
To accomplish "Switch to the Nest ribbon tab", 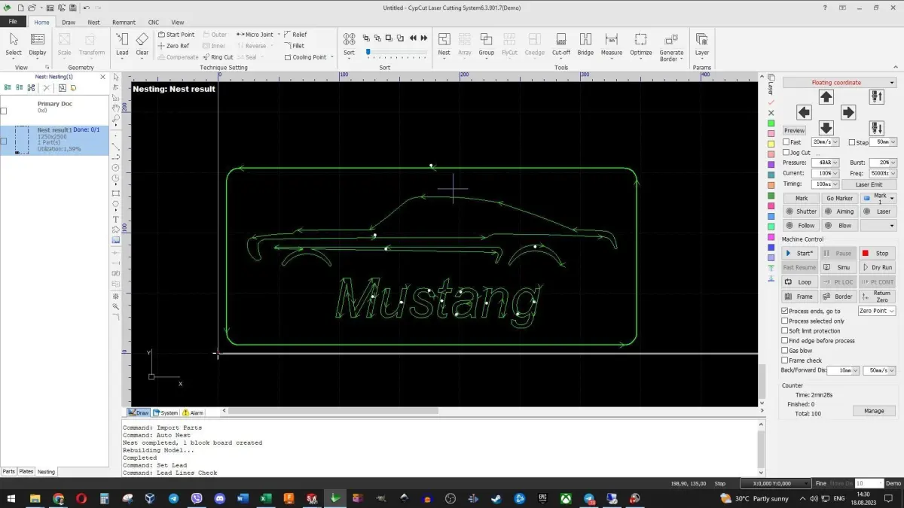I will 93,23.
